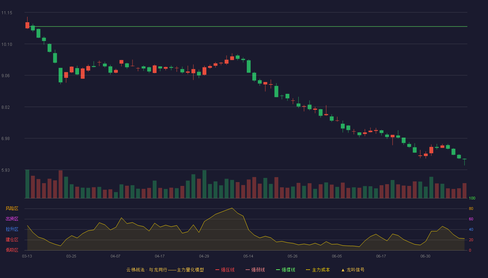Image resolution: width=488 pixels, height=278 pixels.
Task: Select the 出货区 zone label
Action: 12,219
